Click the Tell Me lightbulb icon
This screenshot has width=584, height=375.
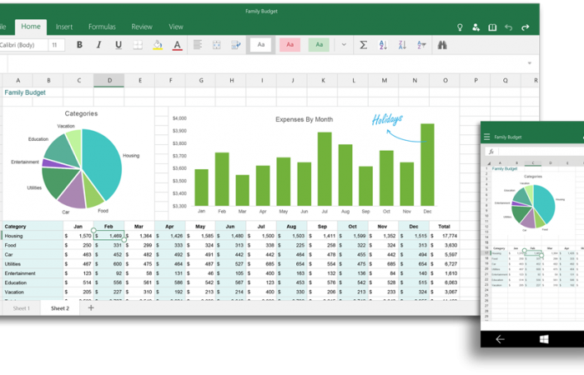[459, 27]
